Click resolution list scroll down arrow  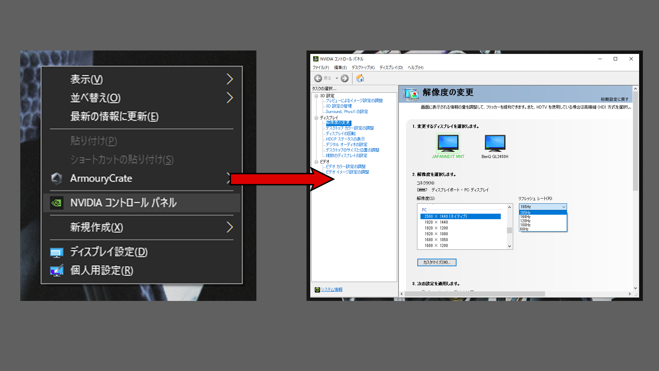tap(509, 246)
